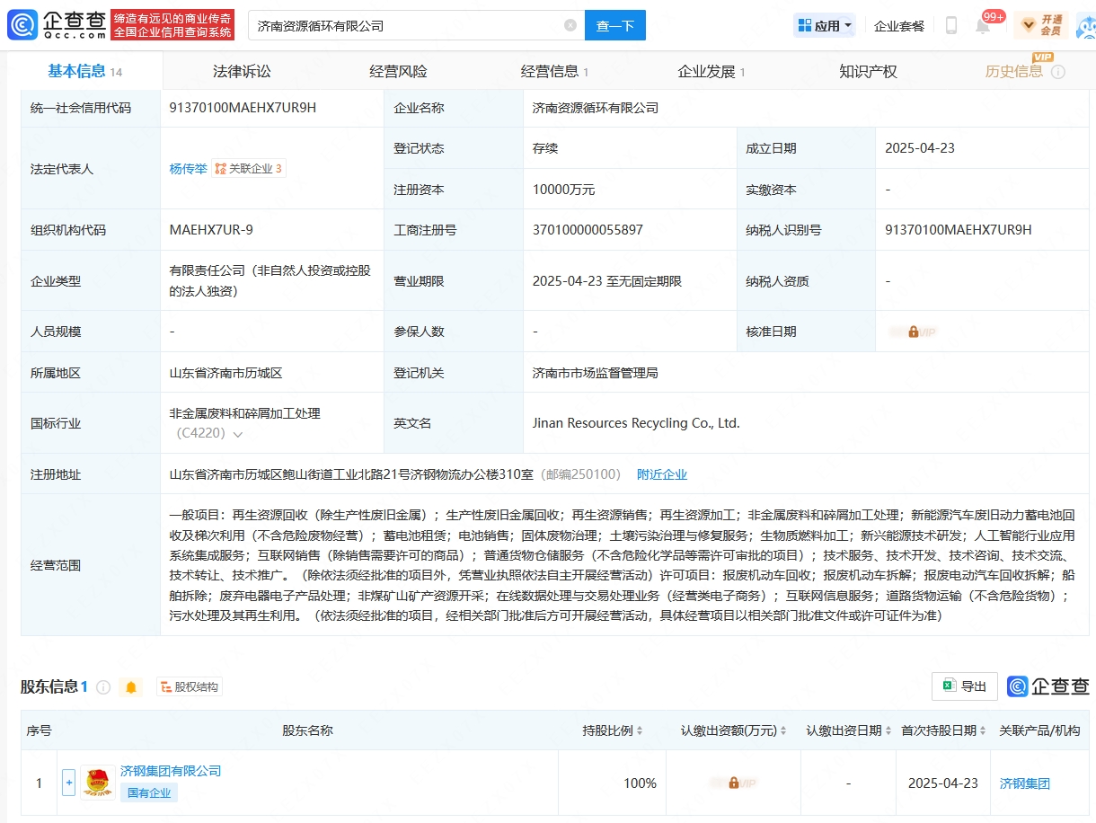Expand shareholder row with the plus button
This screenshot has width=1096, height=823.
[x=68, y=783]
